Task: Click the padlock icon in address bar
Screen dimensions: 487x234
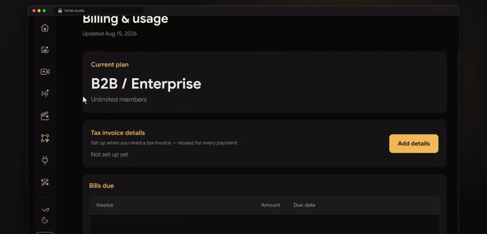Action: pos(60,11)
